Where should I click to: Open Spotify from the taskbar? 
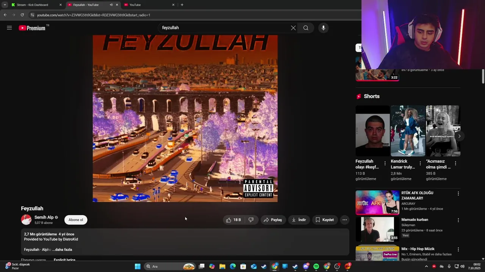[x=316, y=266]
